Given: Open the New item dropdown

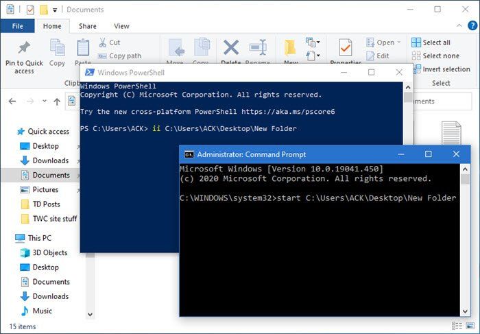Looking at the screenshot, I should coord(313,42).
